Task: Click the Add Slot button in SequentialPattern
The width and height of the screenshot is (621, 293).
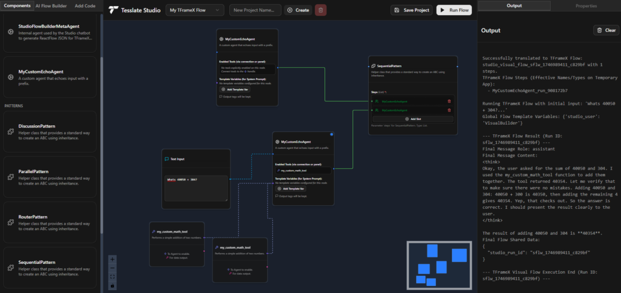Action: [412, 119]
